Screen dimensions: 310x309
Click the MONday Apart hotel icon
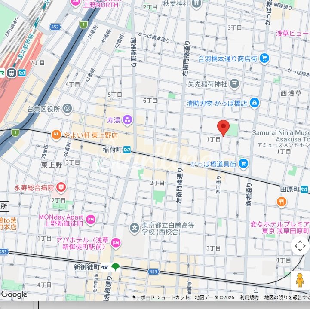(91, 220)
